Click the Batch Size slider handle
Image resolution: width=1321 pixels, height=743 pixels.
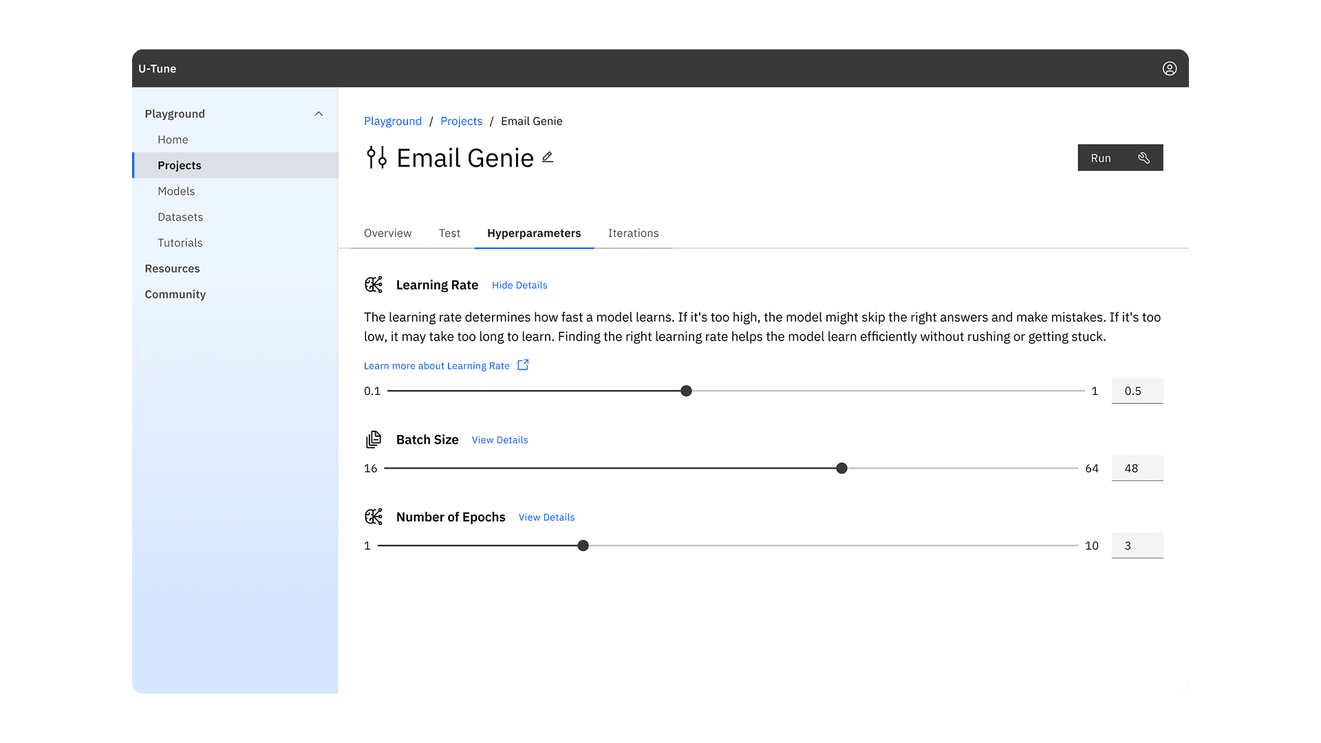841,469
